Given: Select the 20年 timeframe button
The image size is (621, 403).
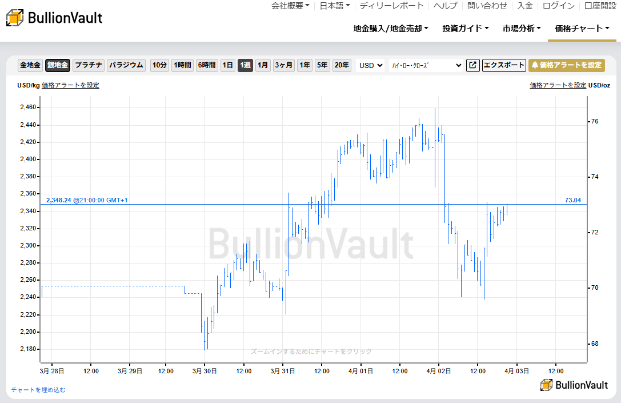Looking at the screenshot, I should [342, 65].
